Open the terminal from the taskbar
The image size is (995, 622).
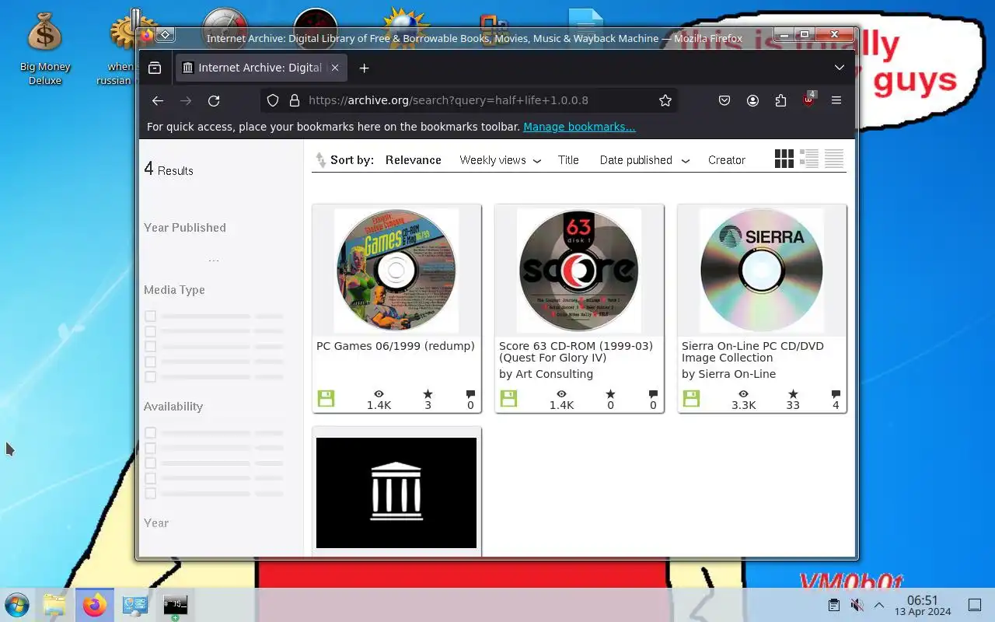[175, 605]
